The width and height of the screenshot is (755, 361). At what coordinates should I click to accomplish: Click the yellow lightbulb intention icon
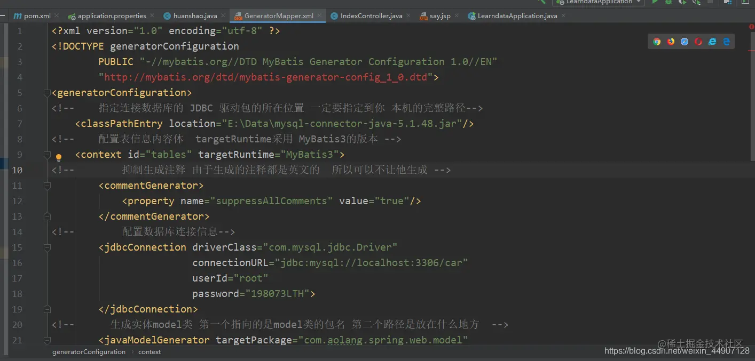tap(59, 157)
